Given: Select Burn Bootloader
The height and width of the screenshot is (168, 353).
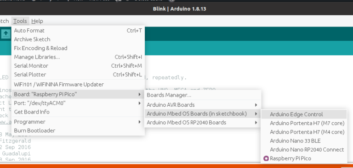Looking at the screenshot, I should (x=78, y=130).
